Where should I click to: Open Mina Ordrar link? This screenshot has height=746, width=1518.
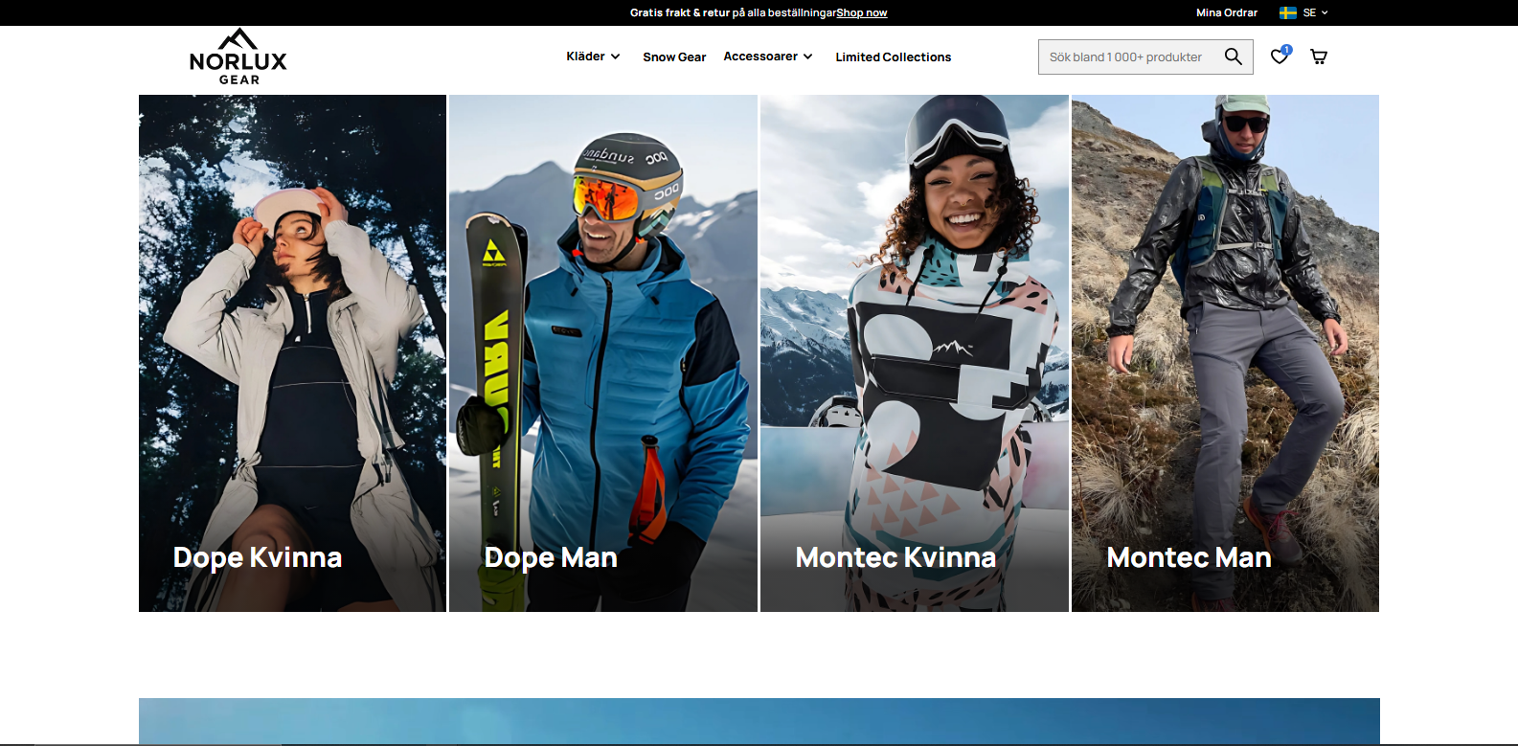tap(1227, 12)
